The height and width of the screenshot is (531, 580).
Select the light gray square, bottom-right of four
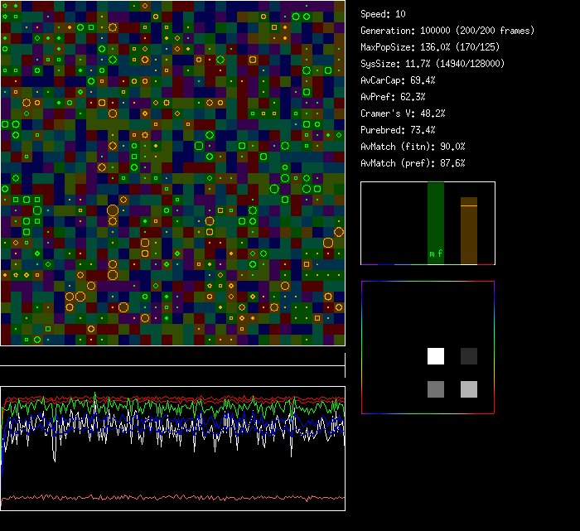click(469, 389)
